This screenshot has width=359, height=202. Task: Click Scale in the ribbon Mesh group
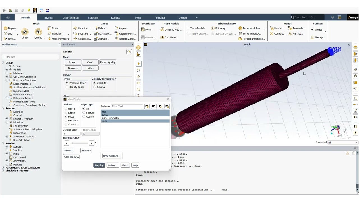(54, 28)
